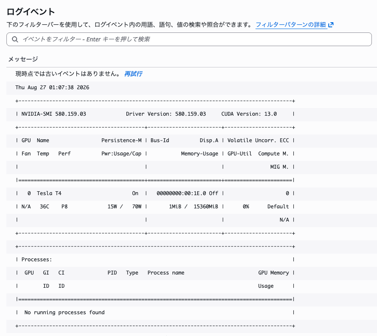Image resolution: width=377 pixels, height=336 pixels.
Task: Click the event filter search field
Action: 189,39
